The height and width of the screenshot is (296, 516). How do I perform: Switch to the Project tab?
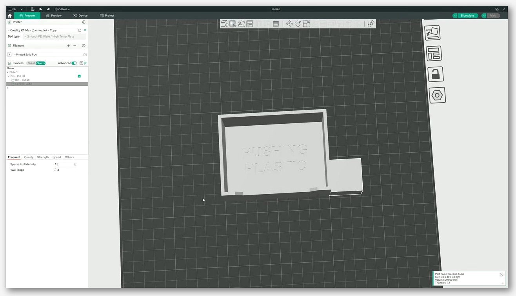pyautogui.click(x=107, y=16)
